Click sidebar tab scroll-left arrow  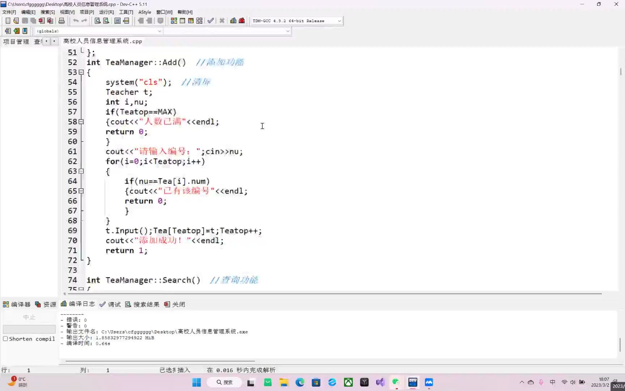[46, 41]
